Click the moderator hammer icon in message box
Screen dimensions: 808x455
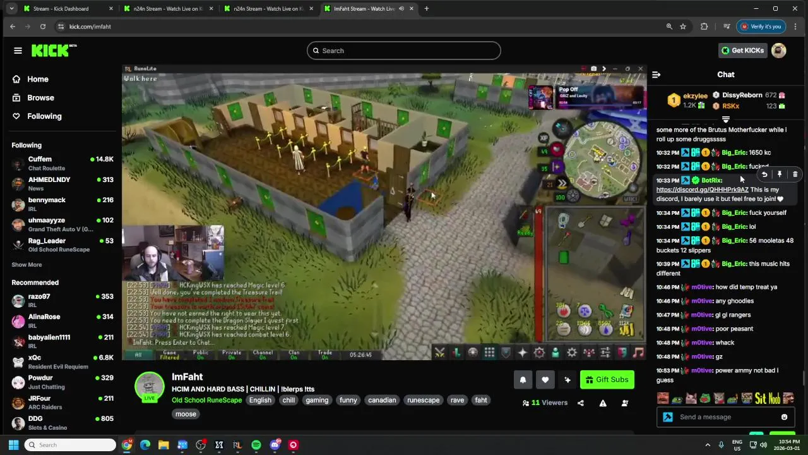coord(668,417)
